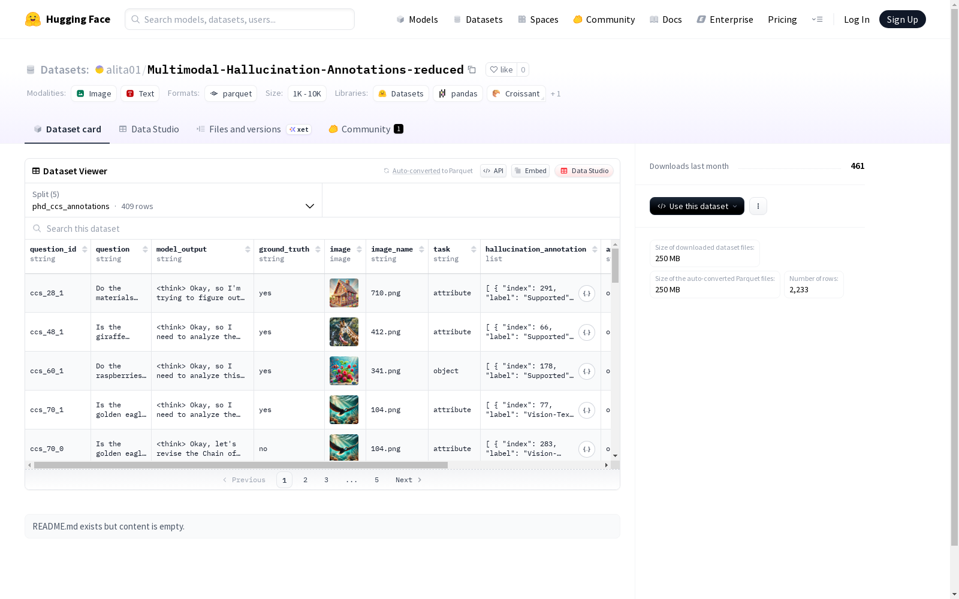Image resolution: width=959 pixels, height=599 pixels.
Task: Go to Spaces in top navigation
Action: [x=538, y=19]
